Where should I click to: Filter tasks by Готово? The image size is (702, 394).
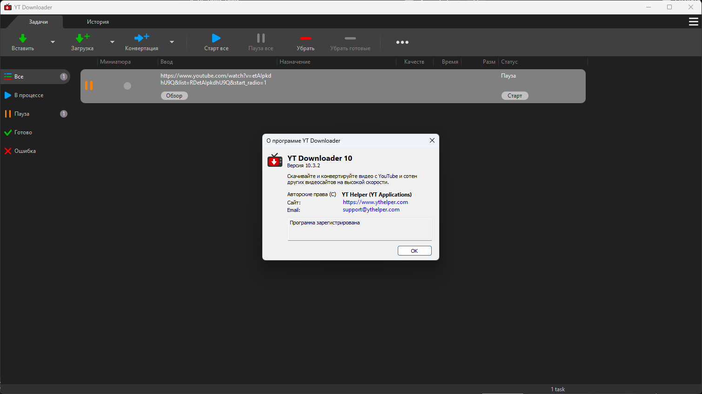tap(35, 132)
